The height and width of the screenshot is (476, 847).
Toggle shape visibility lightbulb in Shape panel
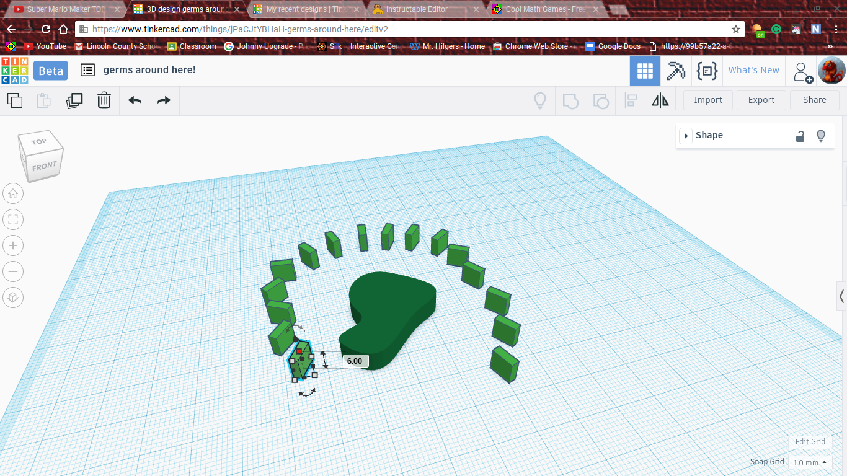point(821,136)
